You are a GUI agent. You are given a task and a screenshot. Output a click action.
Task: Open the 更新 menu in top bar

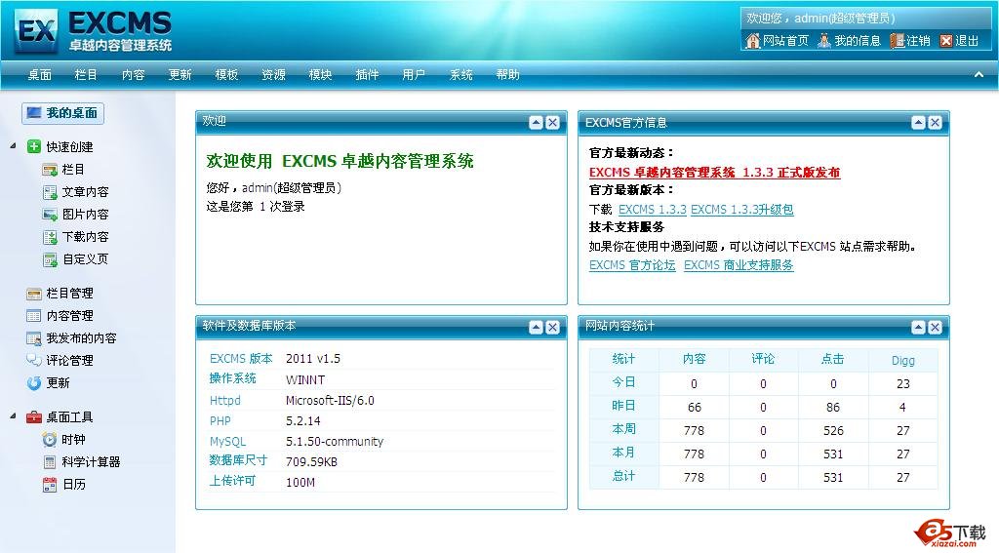tap(180, 74)
